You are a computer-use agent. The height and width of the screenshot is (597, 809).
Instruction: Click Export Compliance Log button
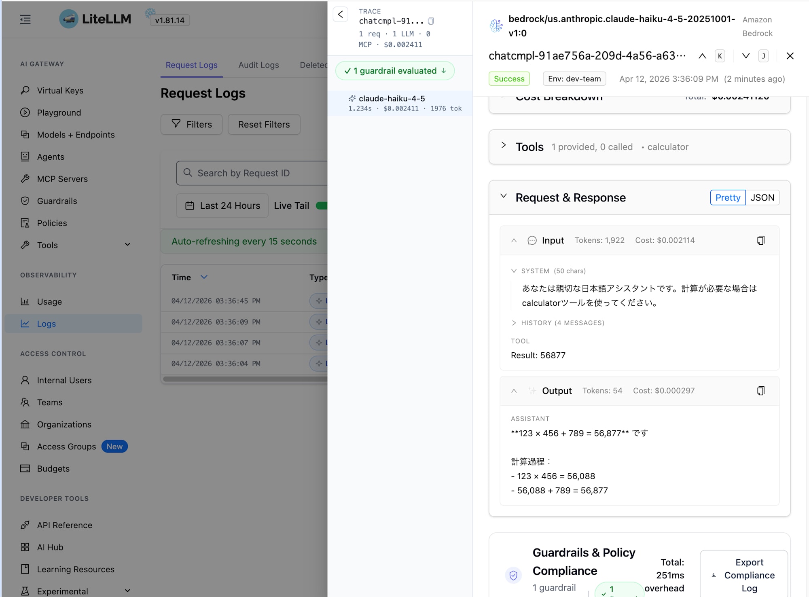coord(743,575)
